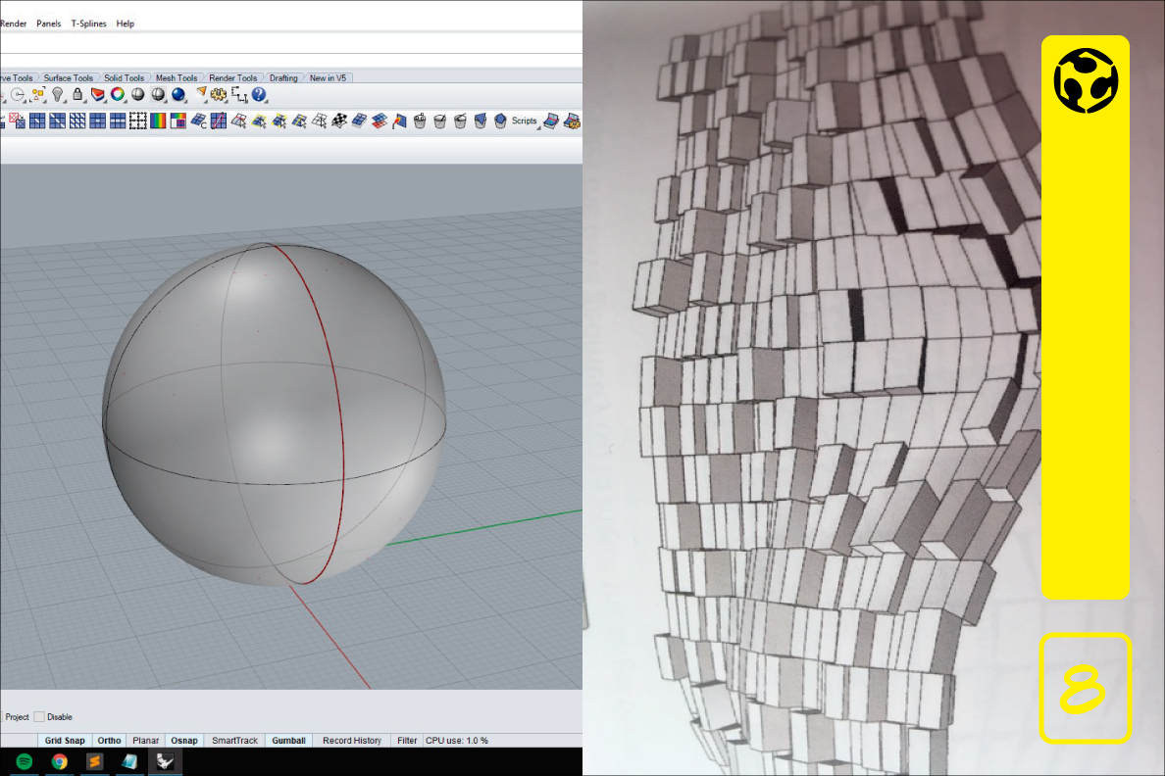Click the checkered mesh surface icon
The image size is (1165, 776).
tap(339, 121)
